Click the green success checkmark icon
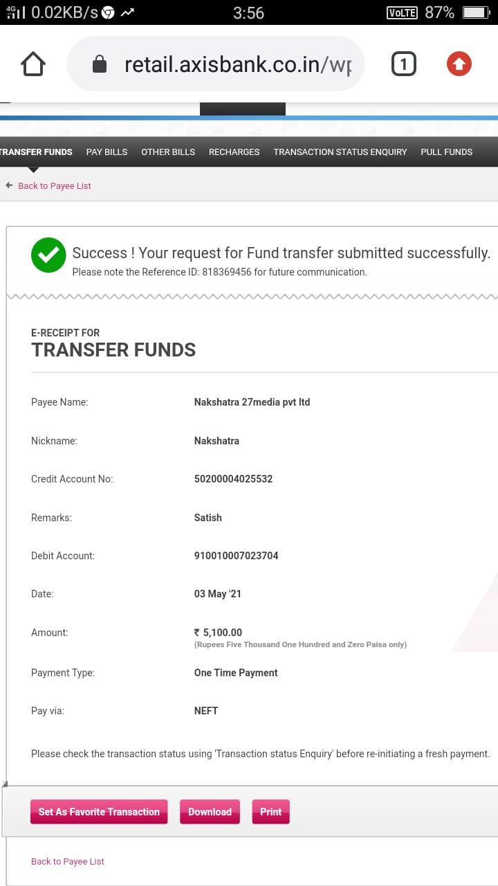 tap(48, 255)
